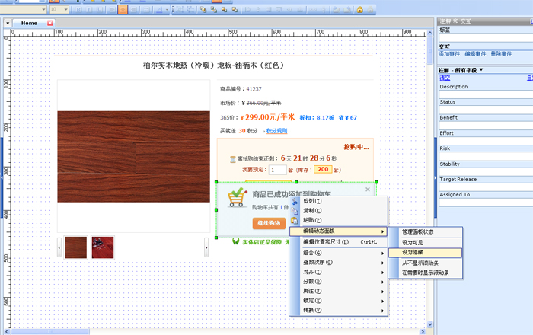
Task: Toggle bold formatting in the toolbar
Action: click(78, 9)
